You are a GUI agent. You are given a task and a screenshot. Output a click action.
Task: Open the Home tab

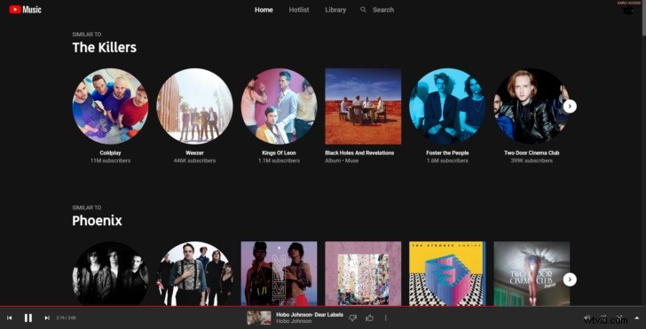click(x=264, y=10)
